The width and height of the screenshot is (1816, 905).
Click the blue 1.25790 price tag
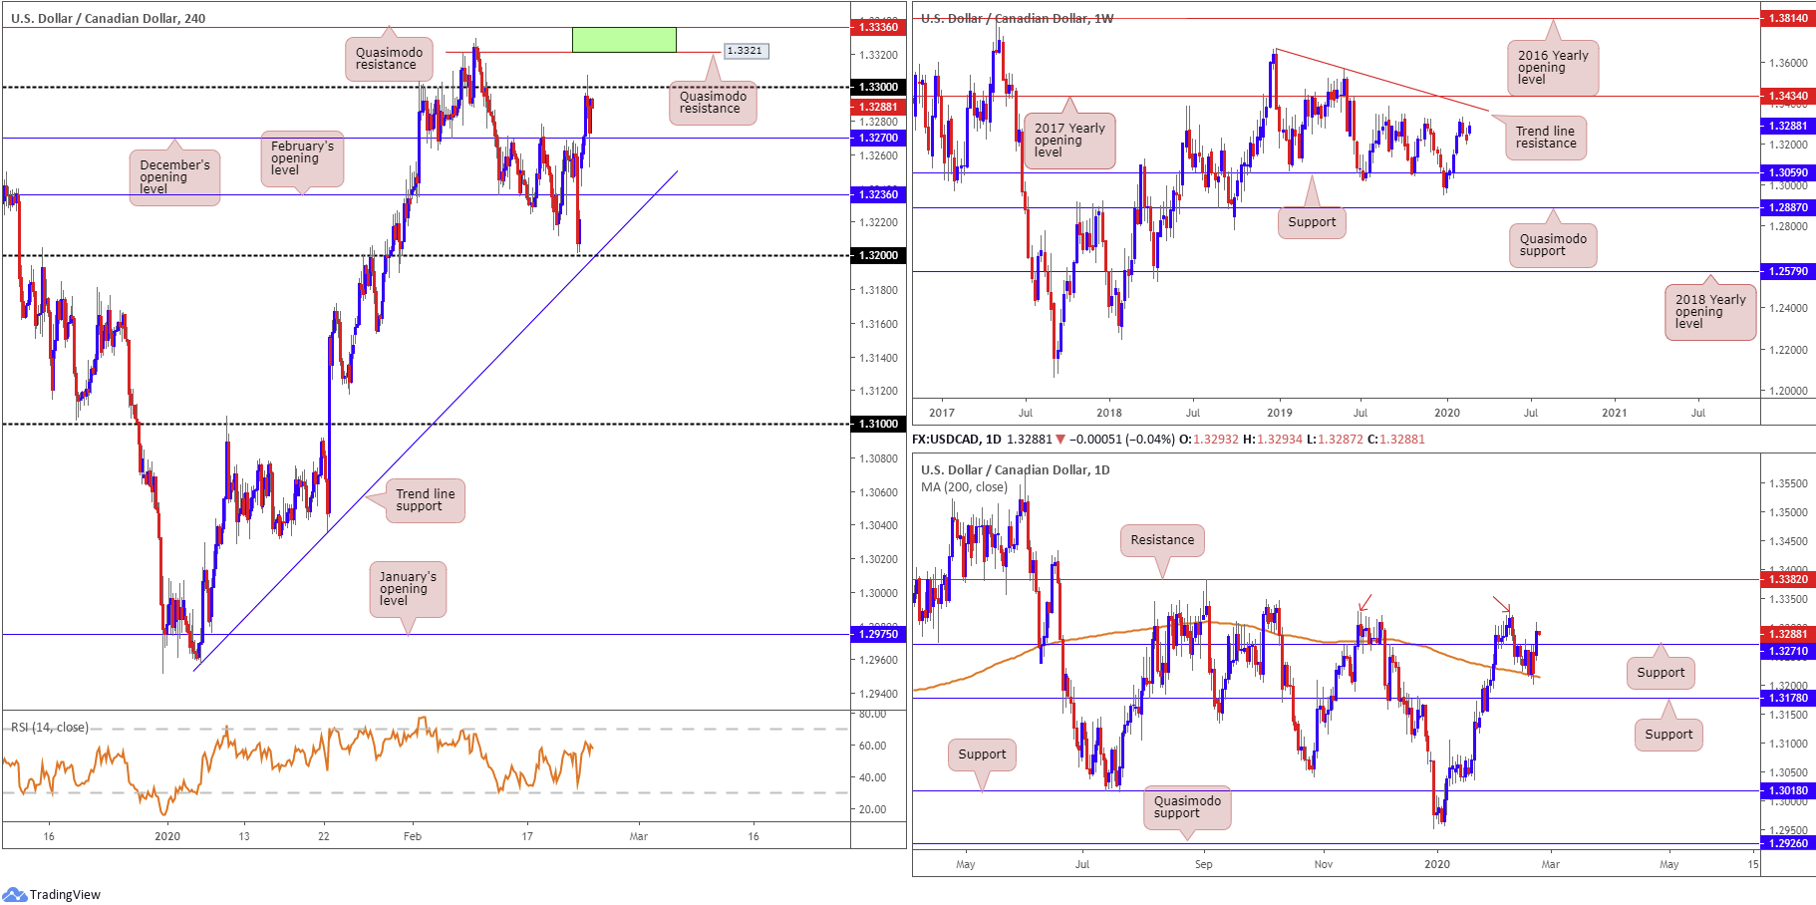point(1788,272)
